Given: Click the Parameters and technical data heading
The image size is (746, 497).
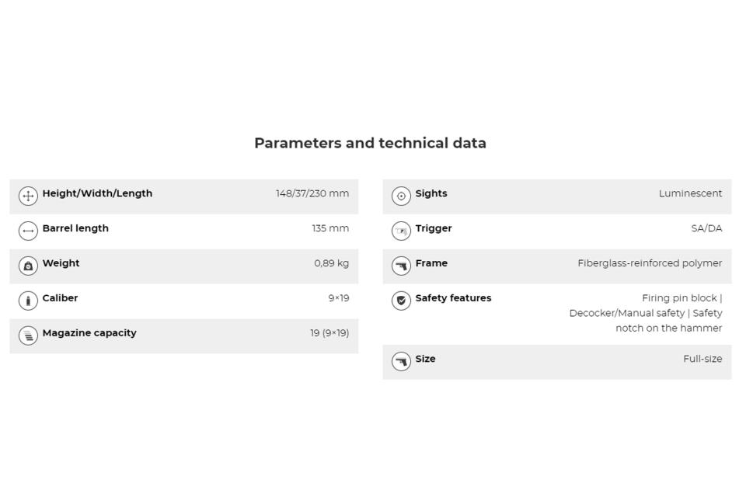Looking at the screenshot, I should [370, 143].
